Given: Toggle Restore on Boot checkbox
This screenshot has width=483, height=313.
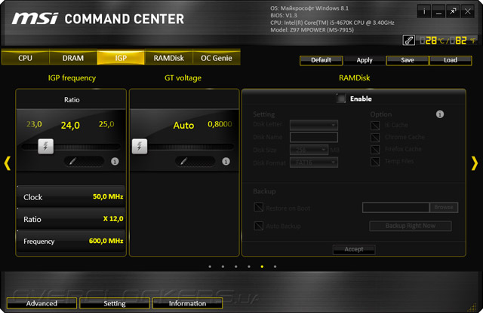Looking at the screenshot, I should coord(258,207).
